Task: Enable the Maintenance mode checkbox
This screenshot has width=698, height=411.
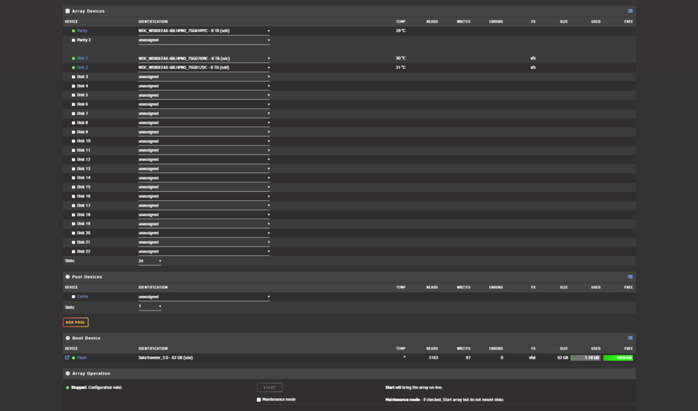Action: point(259,399)
